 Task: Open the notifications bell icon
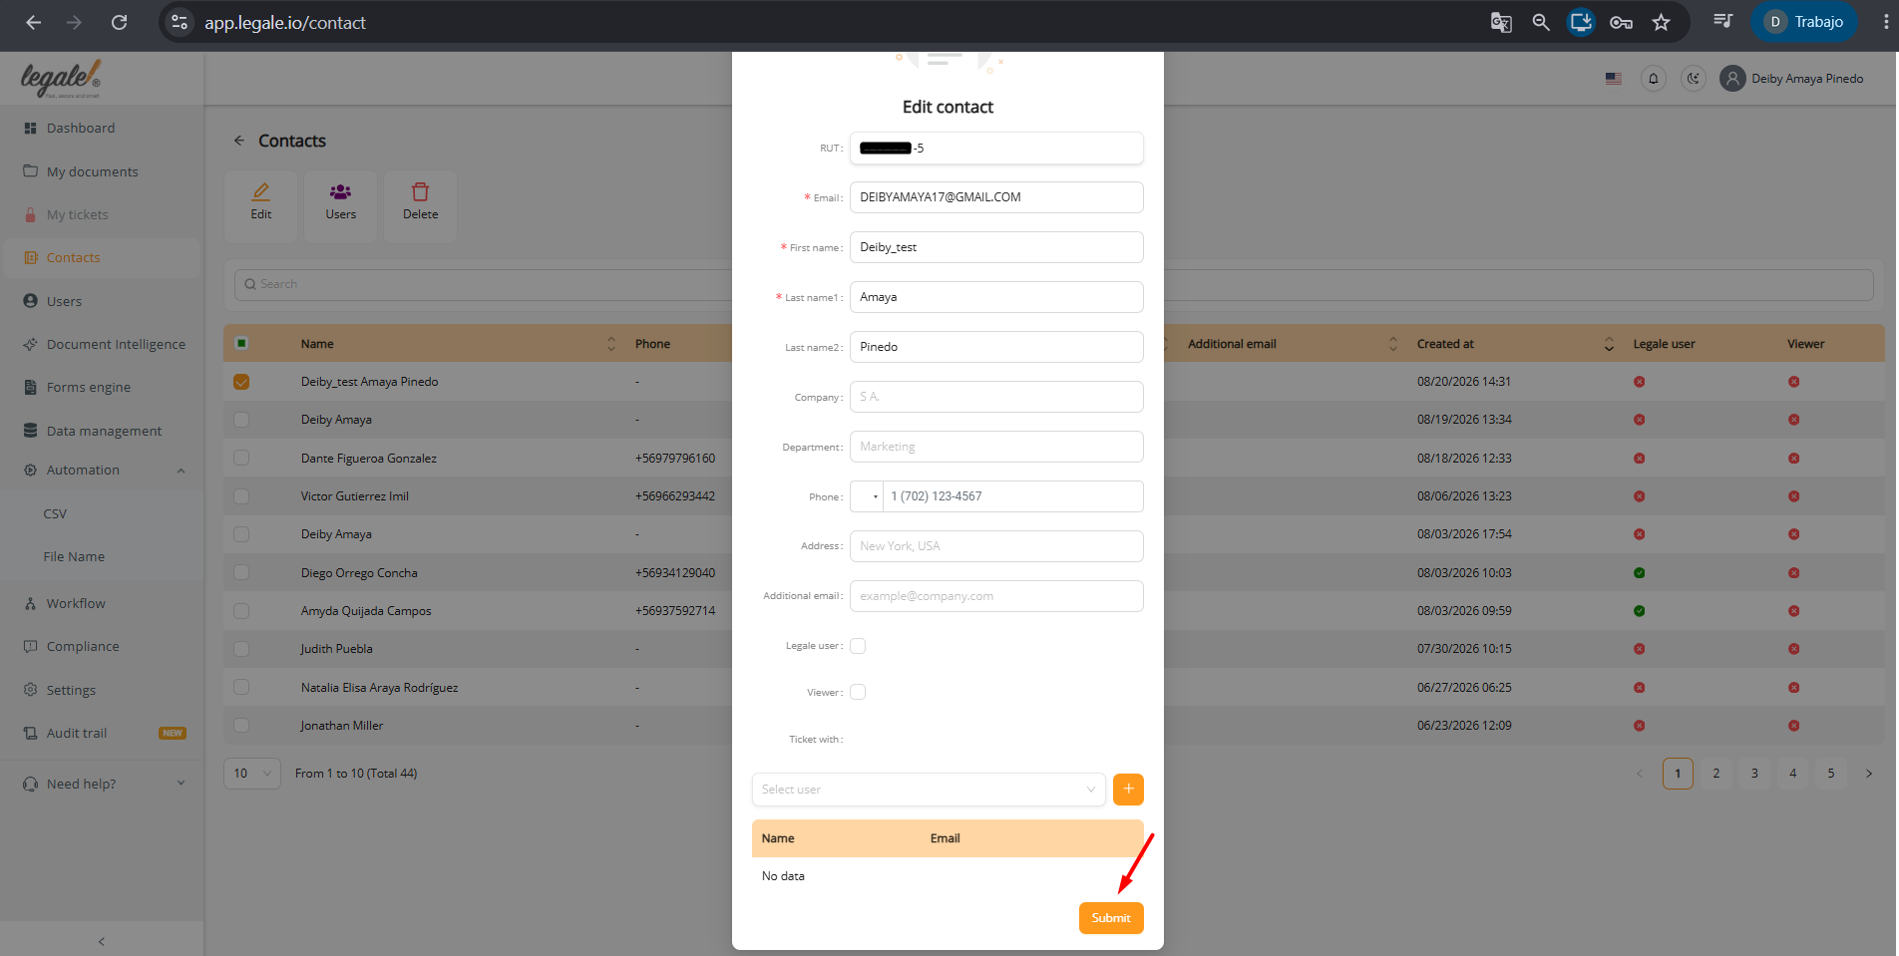[x=1653, y=79]
